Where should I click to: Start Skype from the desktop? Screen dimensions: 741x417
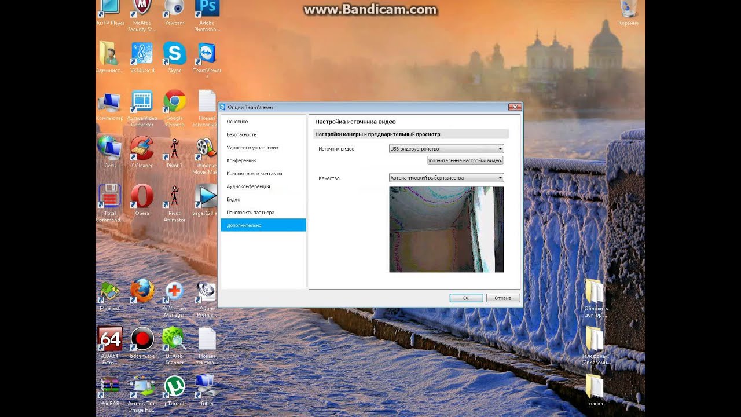(174, 57)
